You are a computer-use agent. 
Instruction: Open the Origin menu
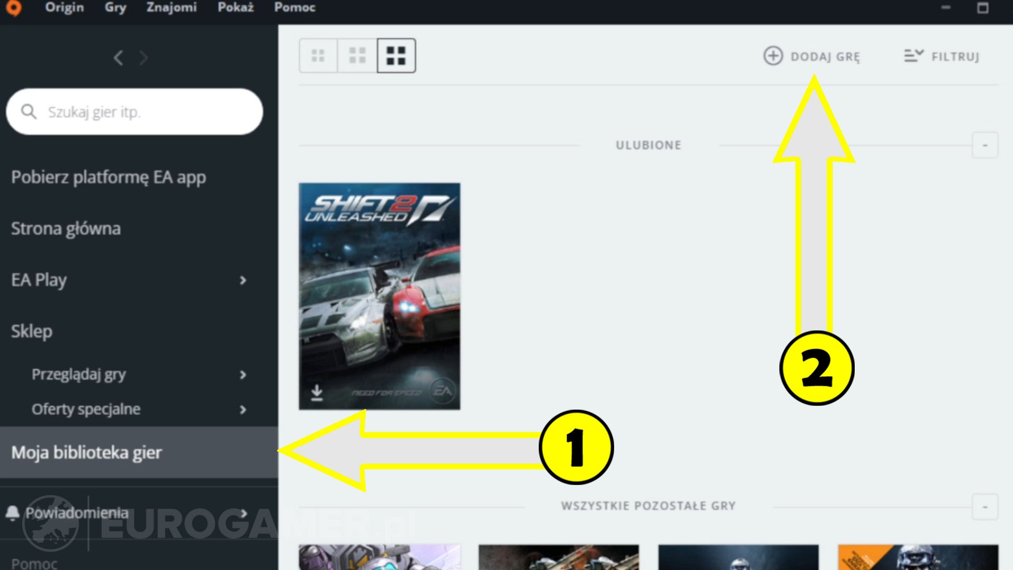pyautogui.click(x=64, y=7)
